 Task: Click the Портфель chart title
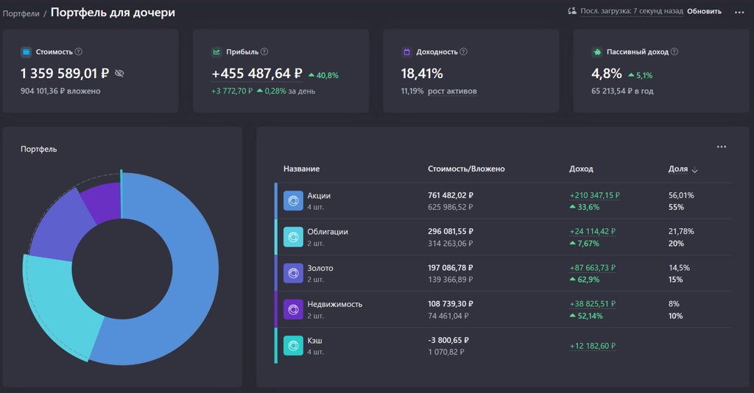coord(38,149)
